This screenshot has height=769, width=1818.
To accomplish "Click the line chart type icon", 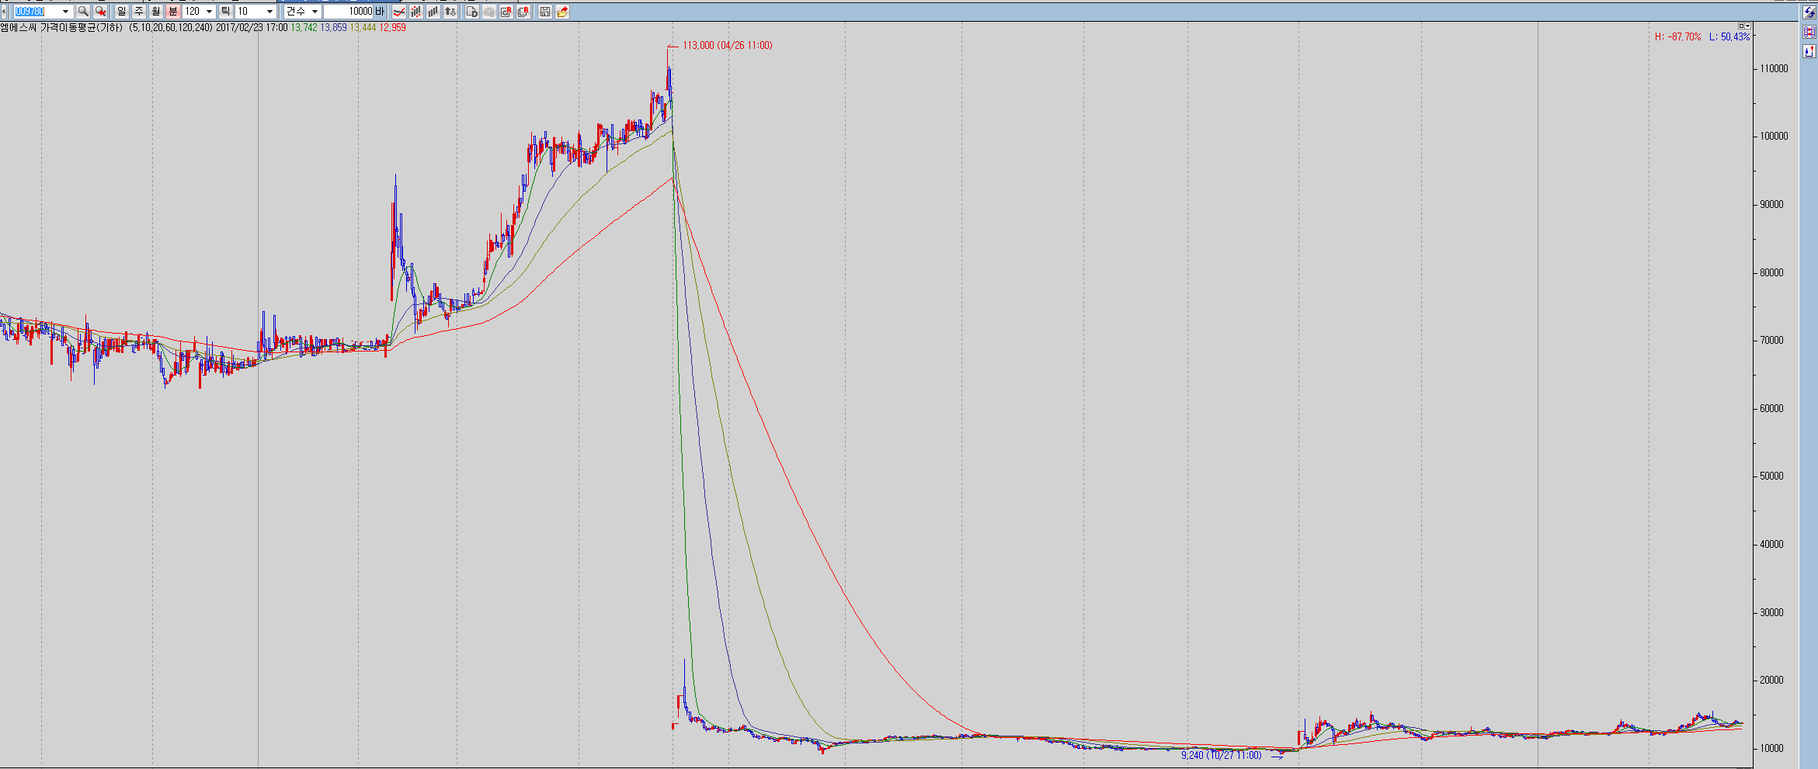I will pyautogui.click(x=398, y=12).
